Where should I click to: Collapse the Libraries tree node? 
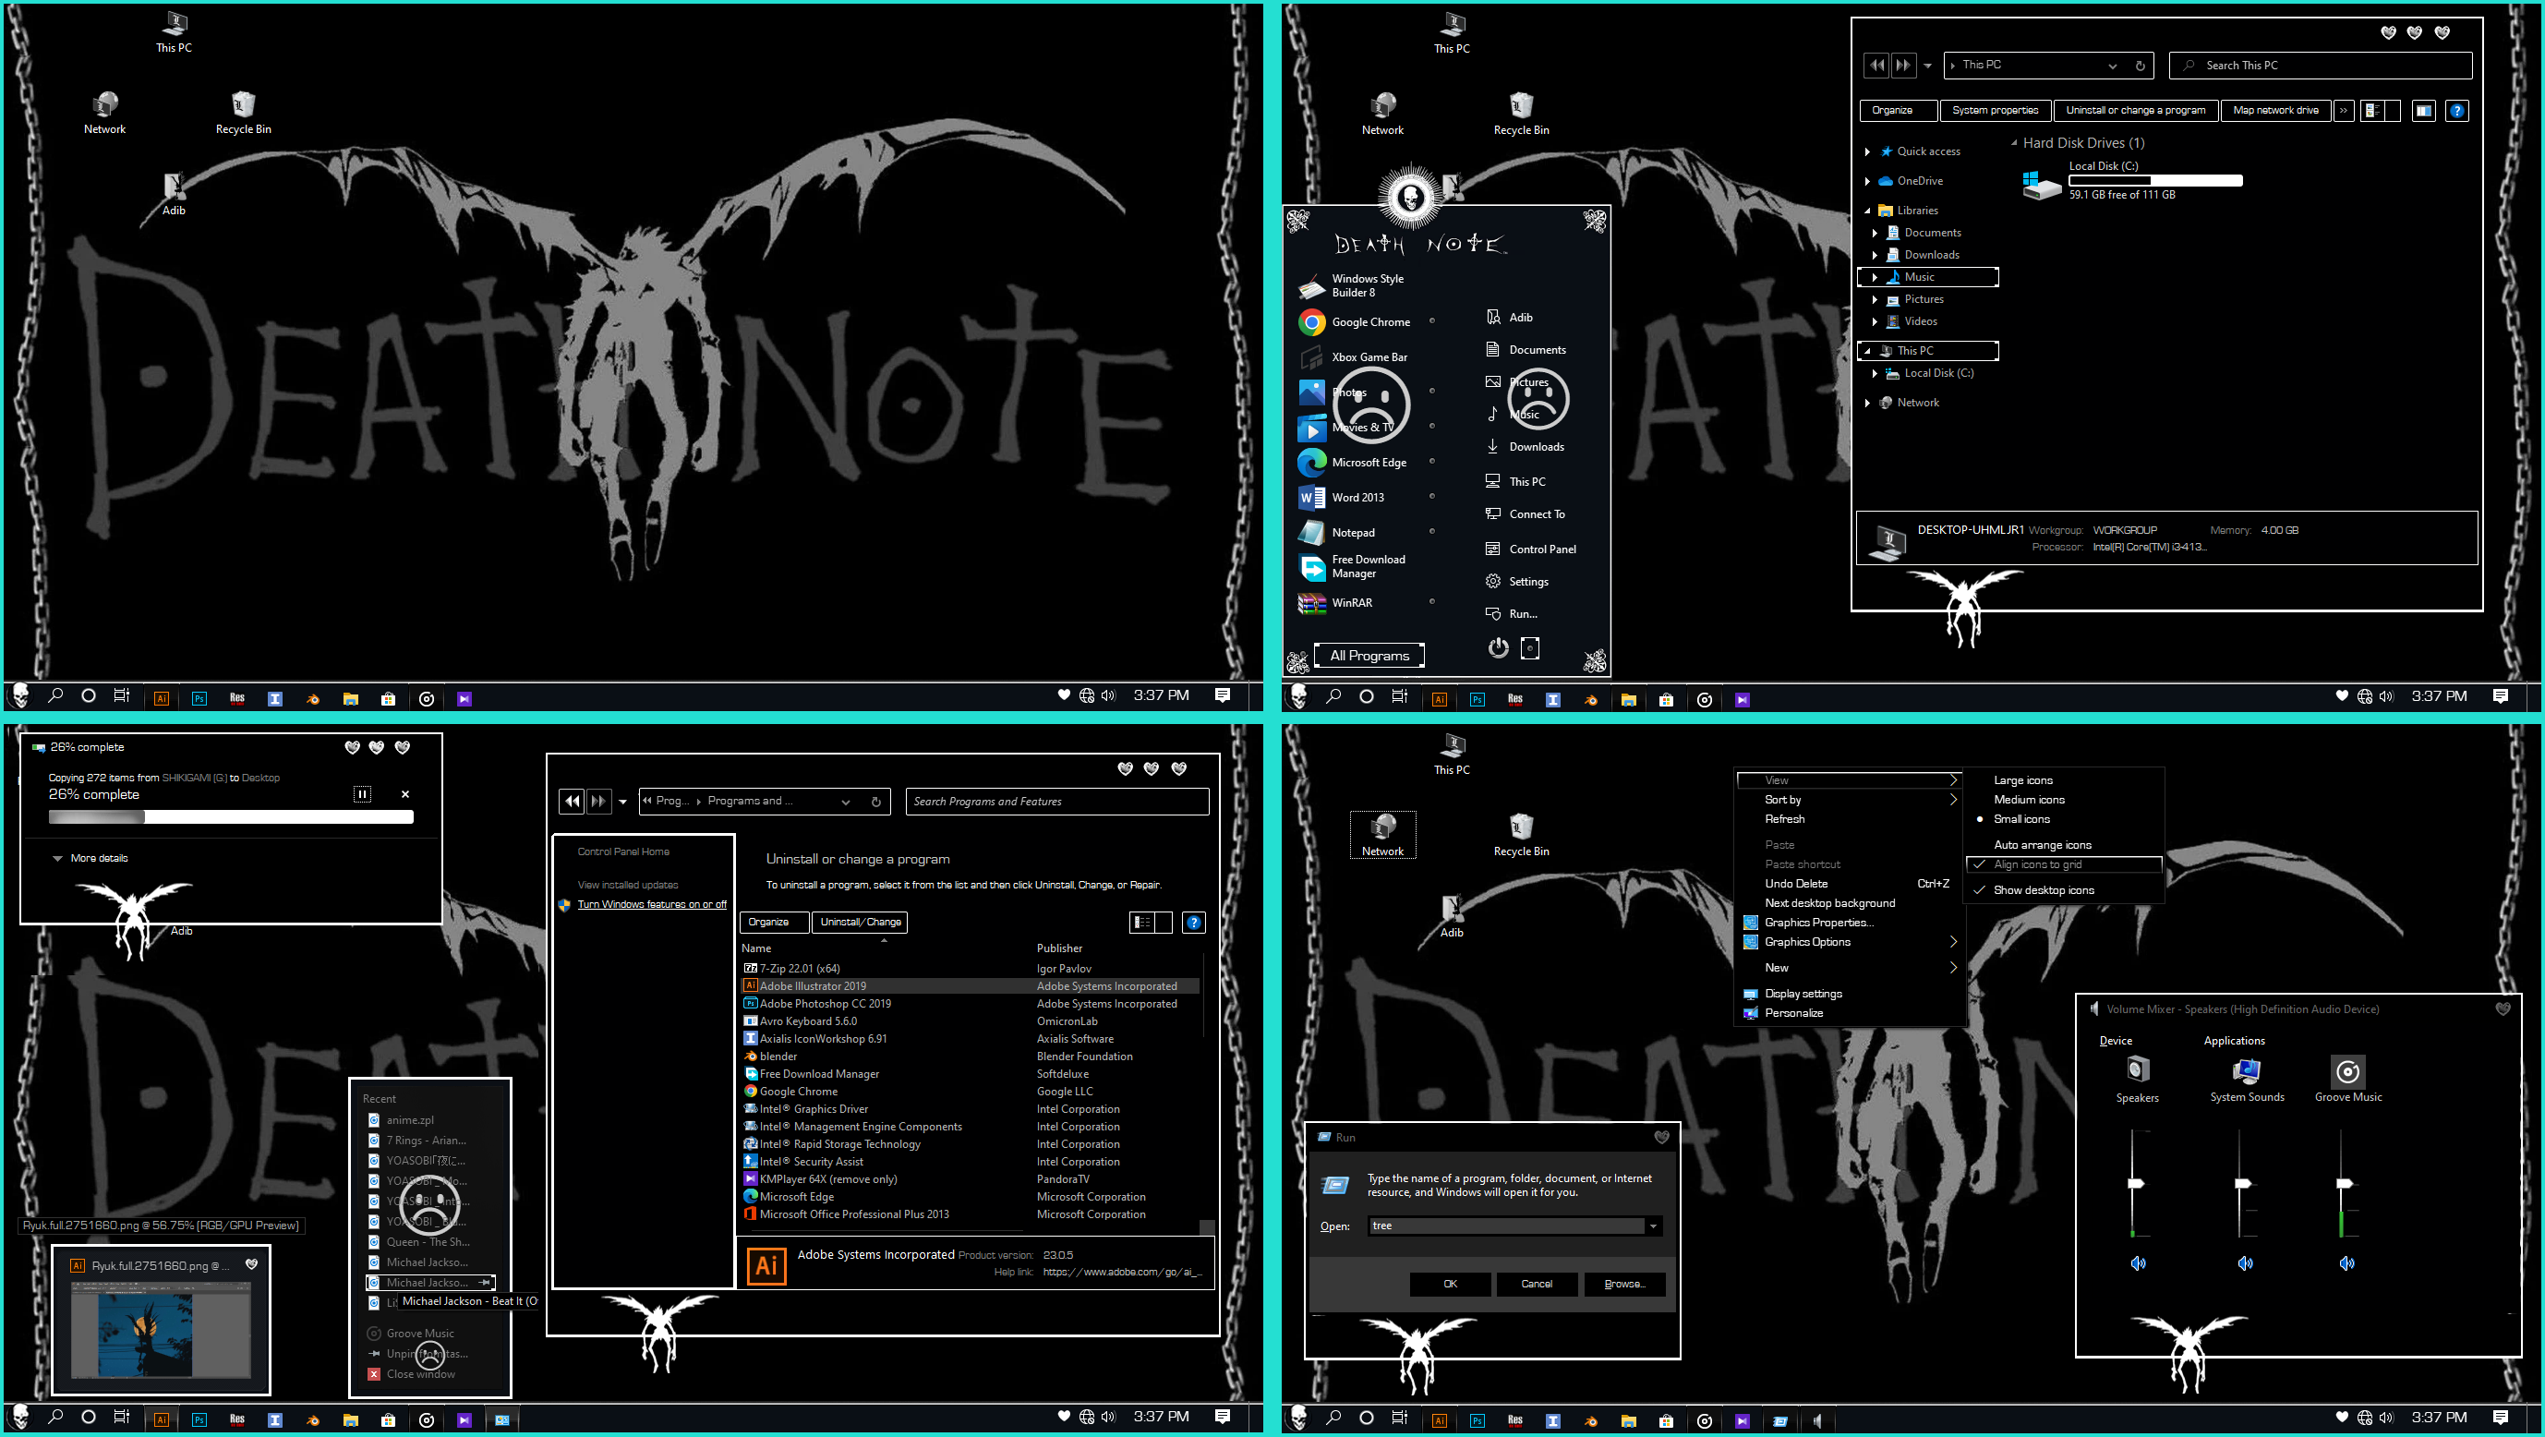[x=1867, y=210]
